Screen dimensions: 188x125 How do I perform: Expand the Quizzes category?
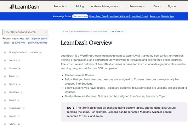tap(13, 84)
